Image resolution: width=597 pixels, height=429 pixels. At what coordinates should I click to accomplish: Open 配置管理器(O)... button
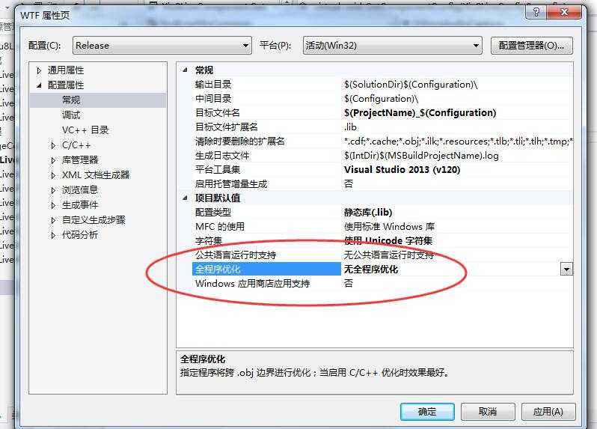[x=531, y=46]
